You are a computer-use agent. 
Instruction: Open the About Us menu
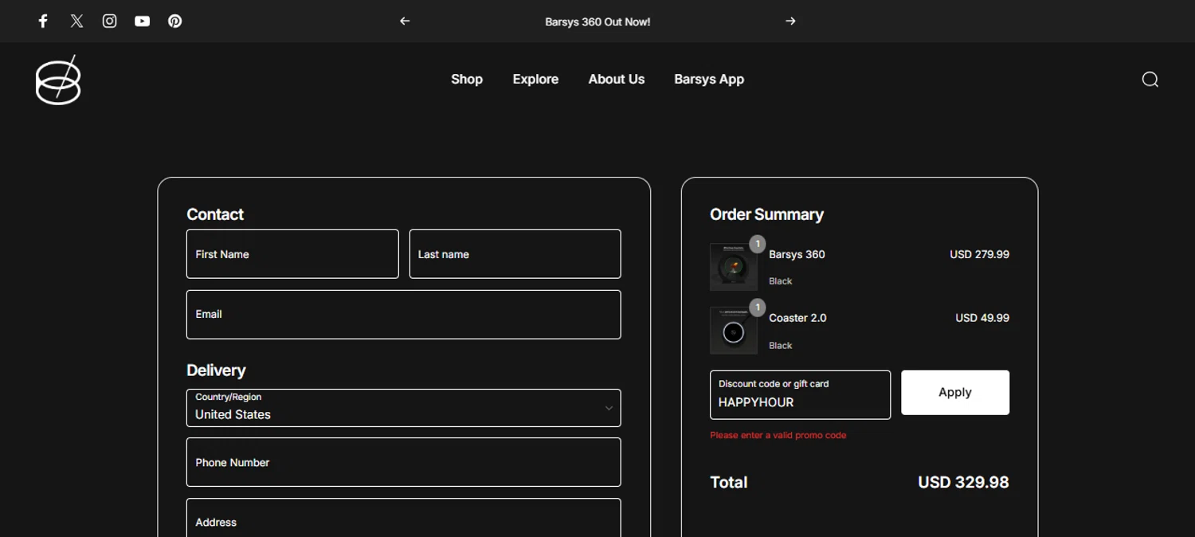tap(617, 79)
